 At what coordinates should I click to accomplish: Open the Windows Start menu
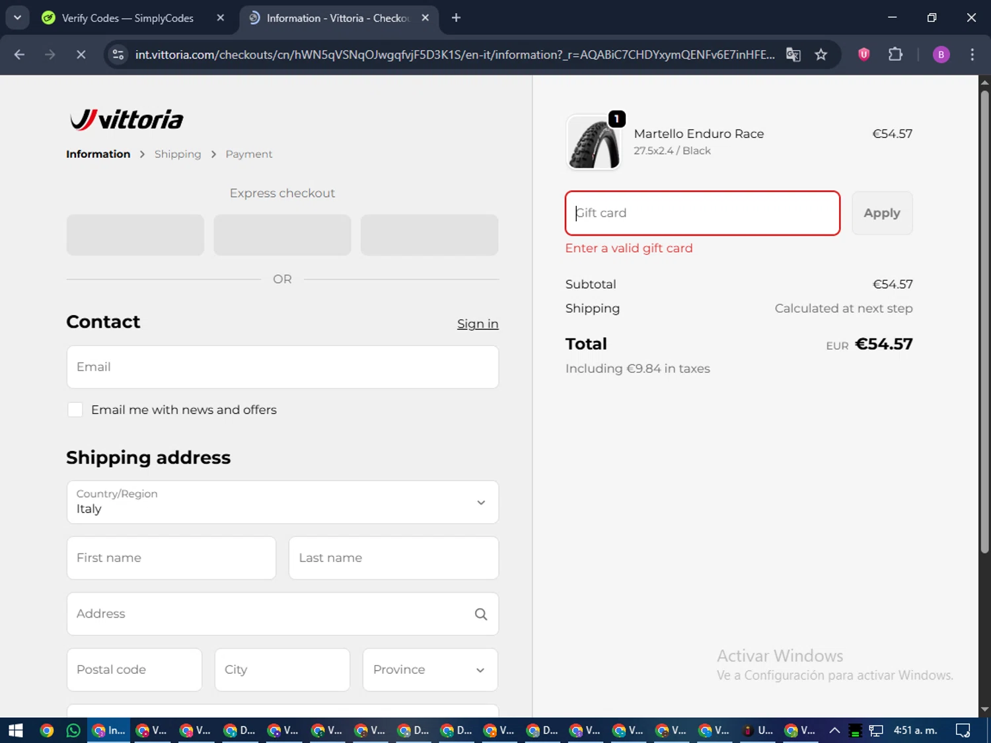point(15,730)
